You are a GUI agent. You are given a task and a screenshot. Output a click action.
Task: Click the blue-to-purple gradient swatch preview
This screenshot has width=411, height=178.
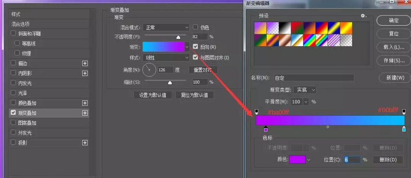coord(164,47)
